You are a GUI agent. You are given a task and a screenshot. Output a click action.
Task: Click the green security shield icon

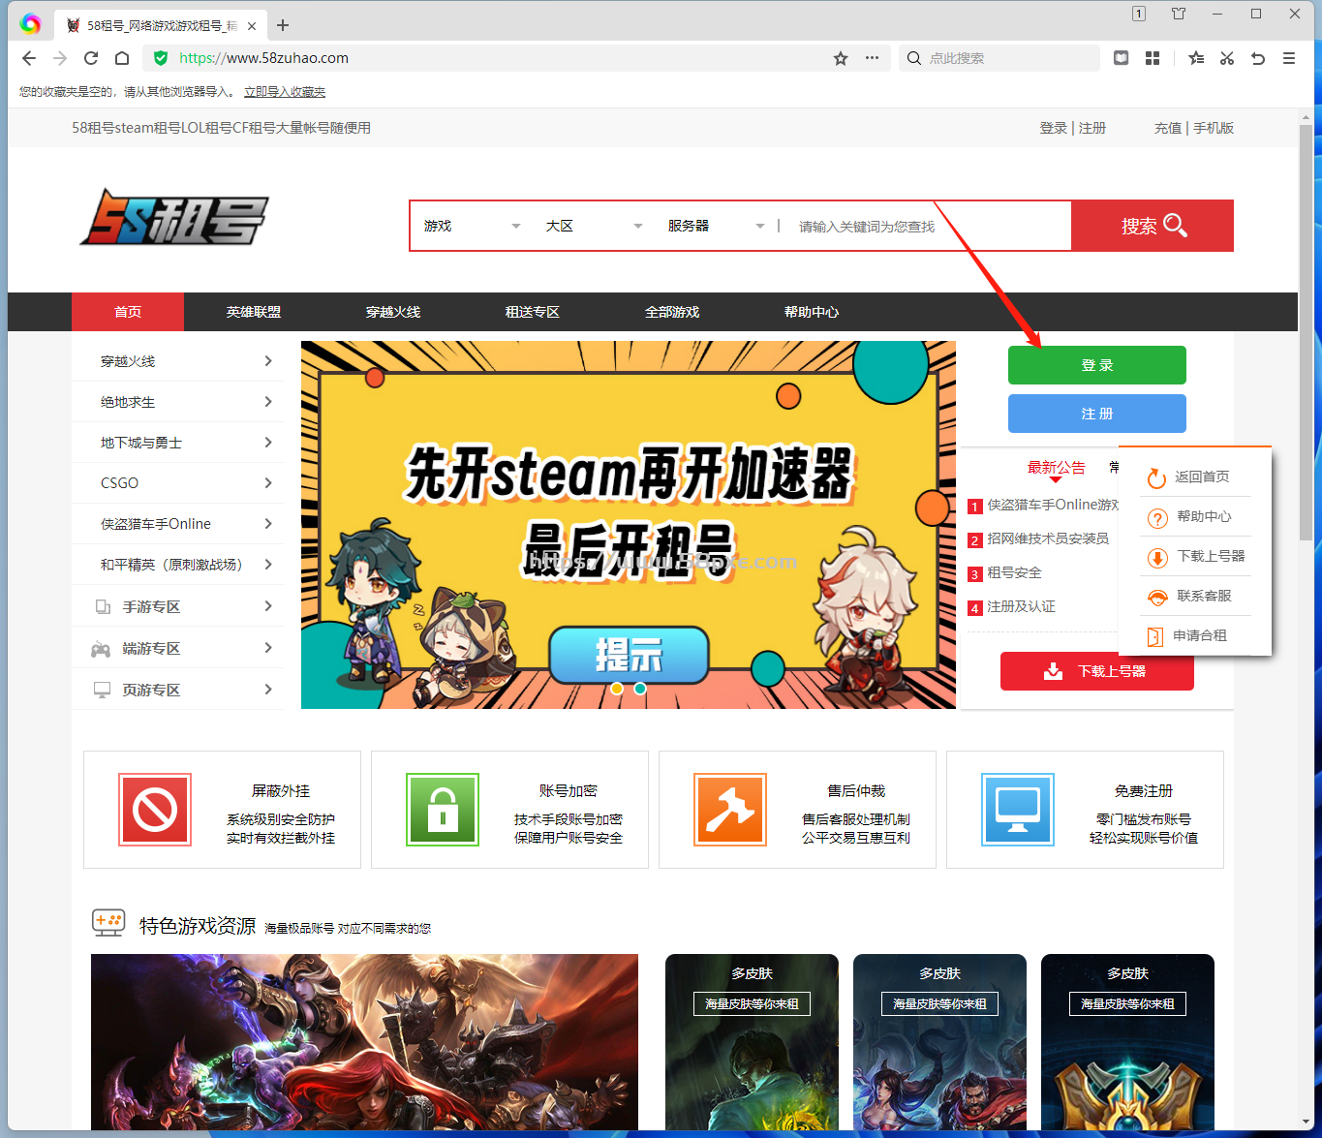(x=161, y=58)
